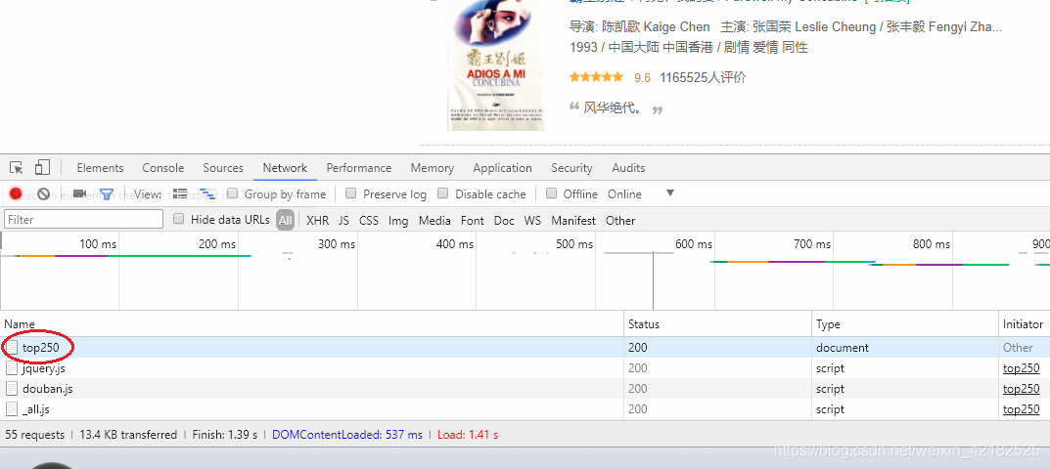This screenshot has height=469, width=1050.
Task: Select the All filter type
Action: [x=286, y=220]
